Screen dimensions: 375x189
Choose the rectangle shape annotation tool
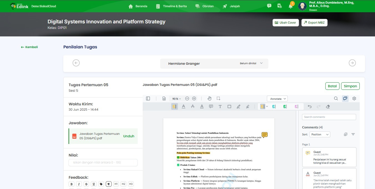229,106
